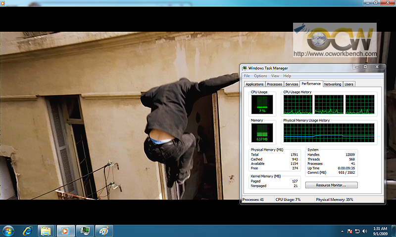Click the Show desktop button
Image resolution: width=396 pixels, height=237 pixels.
point(394,231)
